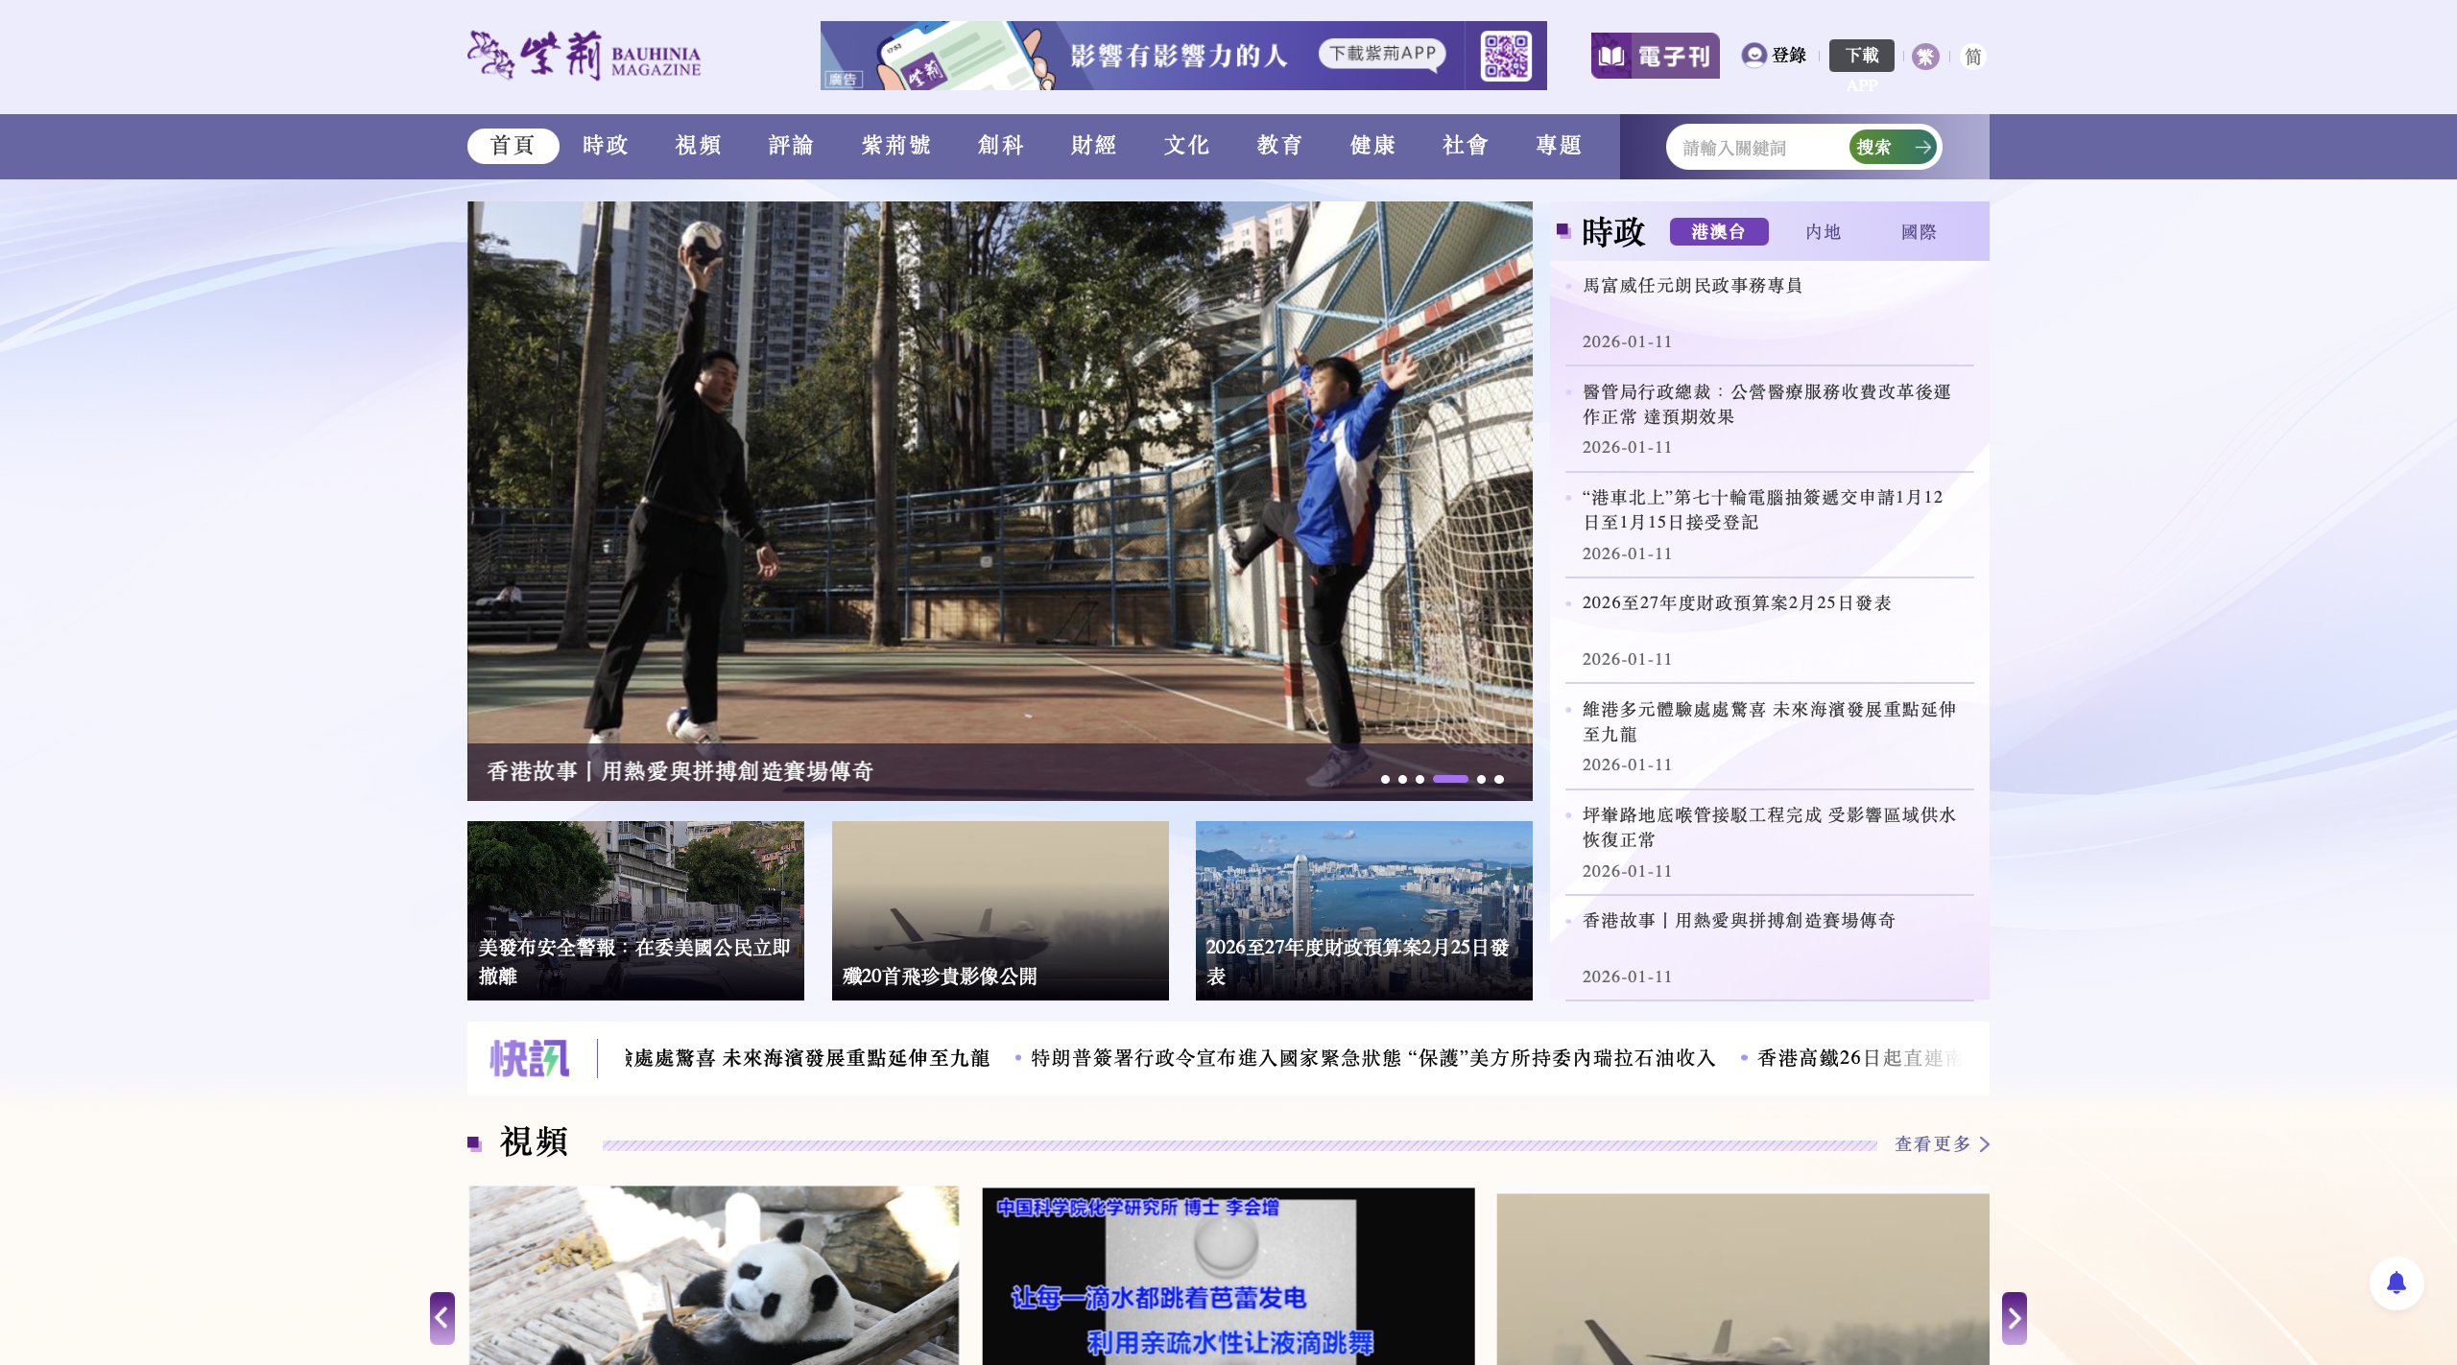Screen dimensions: 2457x1365
Task: Click the 登錄 user avatar icon
Action: pyautogui.click(x=1753, y=56)
